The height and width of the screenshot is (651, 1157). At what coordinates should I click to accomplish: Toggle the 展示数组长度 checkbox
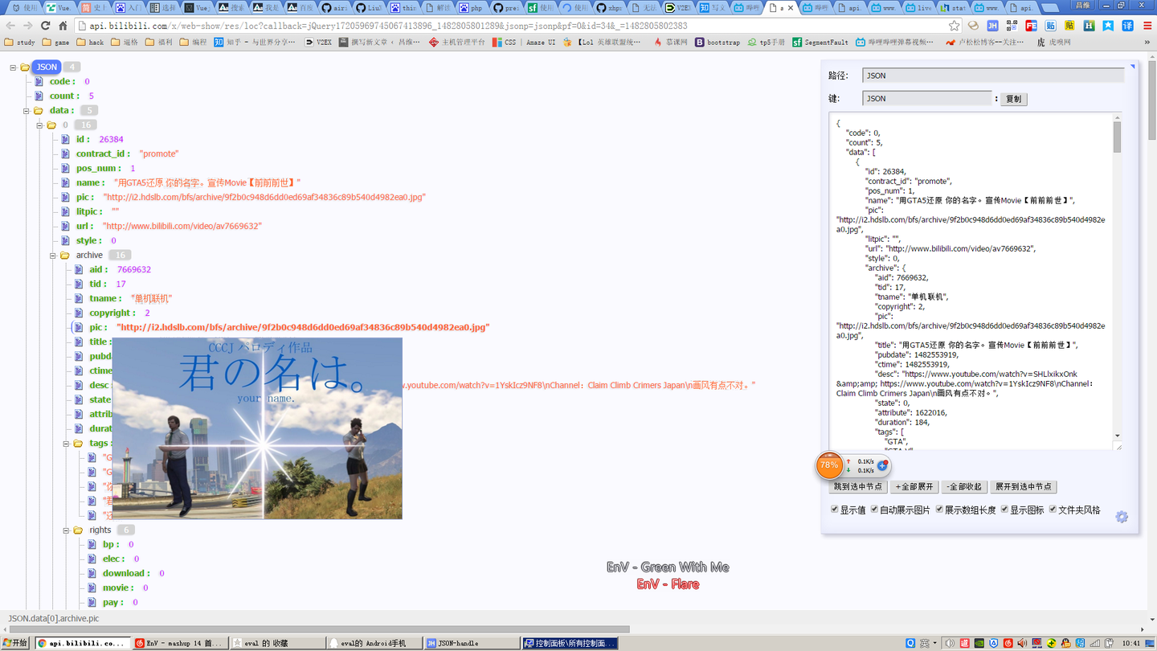tap(939, 510)
